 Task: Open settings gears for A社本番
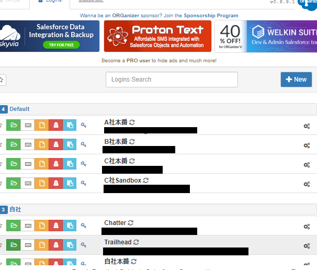(307, 126)
